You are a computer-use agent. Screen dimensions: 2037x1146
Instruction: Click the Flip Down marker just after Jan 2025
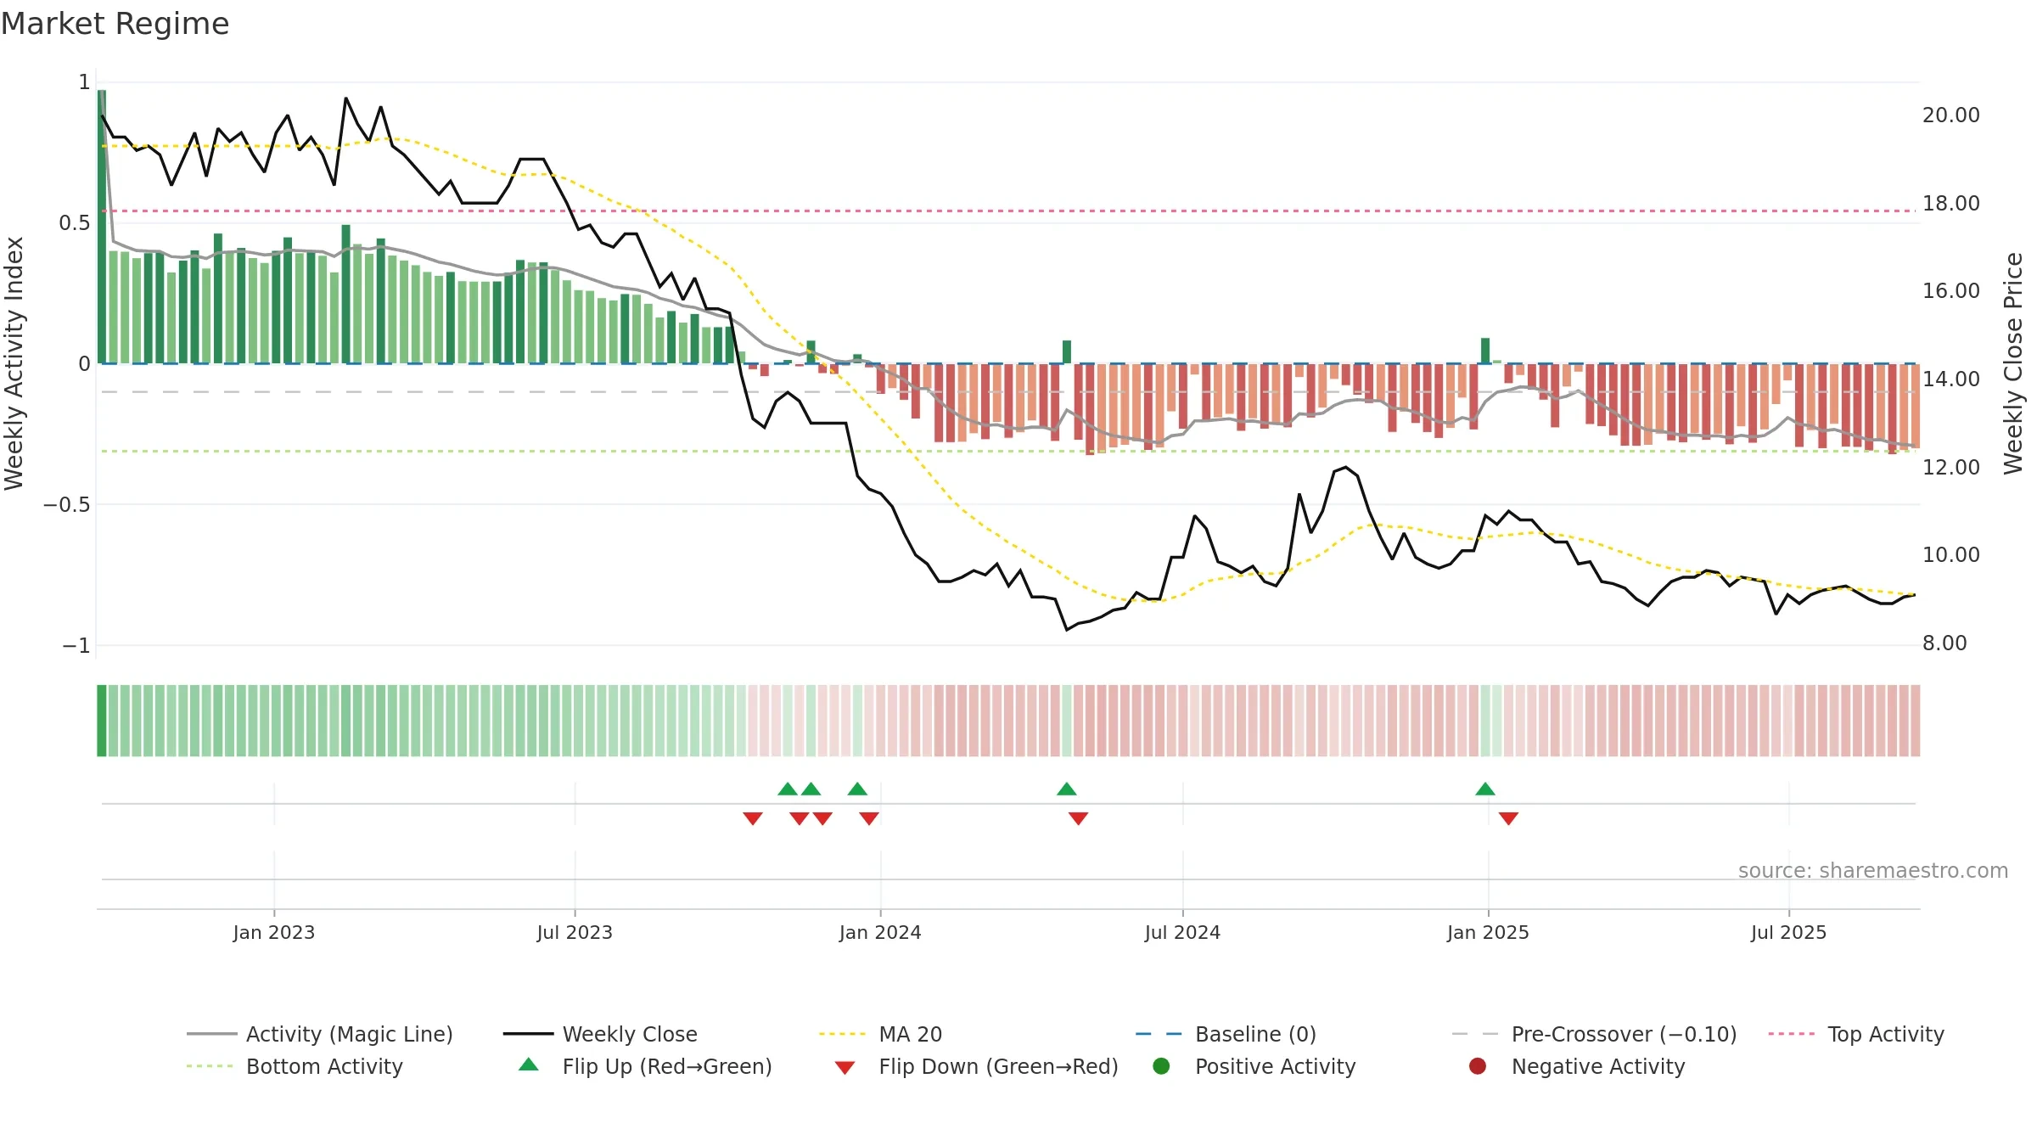coord(1508,818)
